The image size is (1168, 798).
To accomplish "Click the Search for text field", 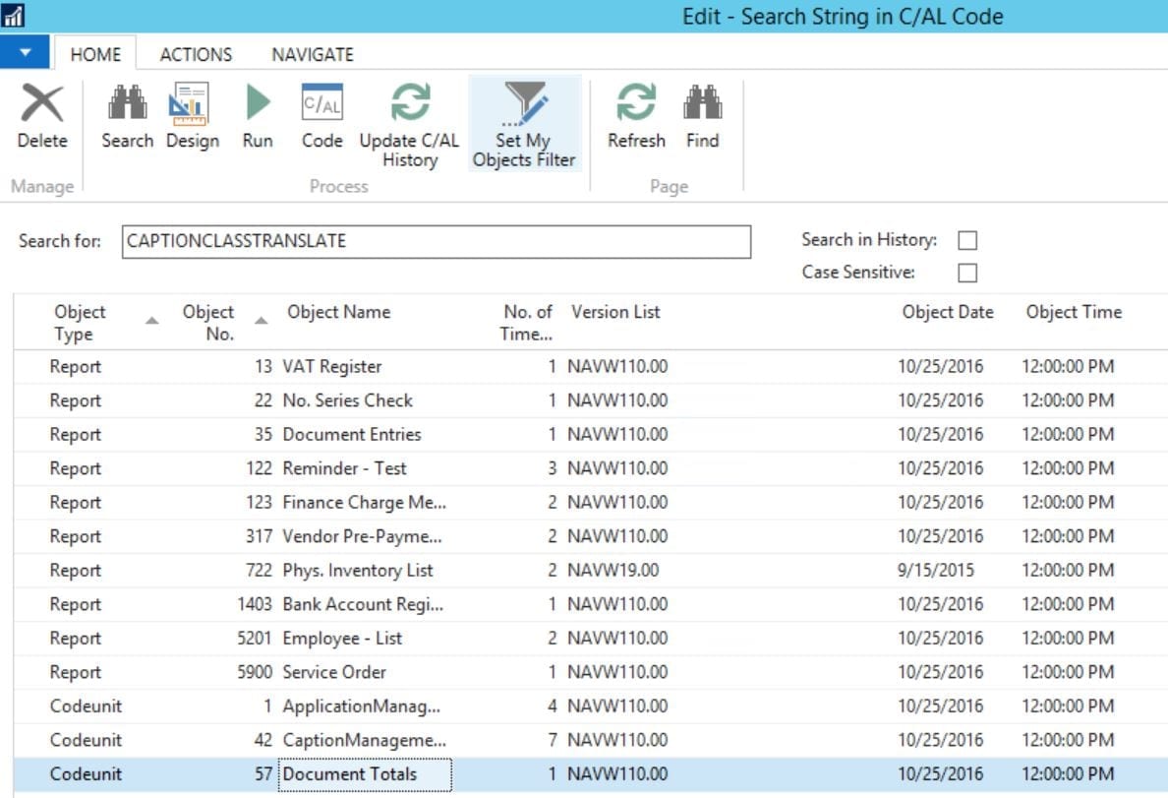I will tap(437, 242).
